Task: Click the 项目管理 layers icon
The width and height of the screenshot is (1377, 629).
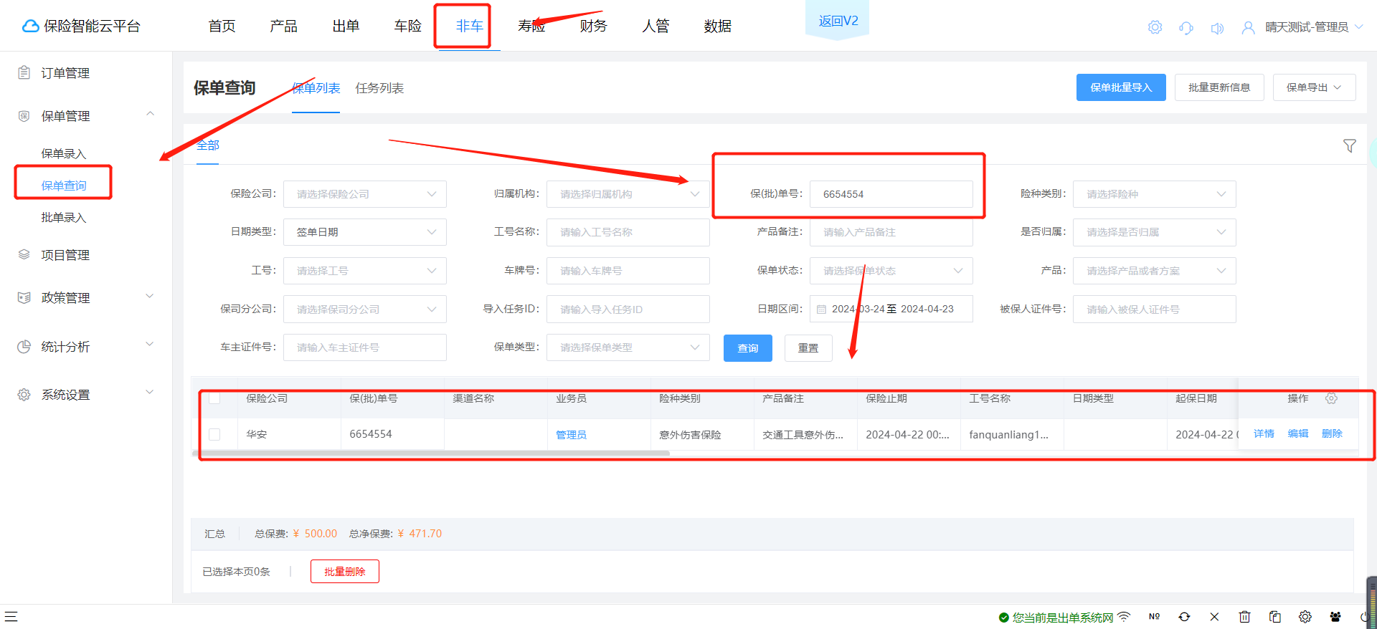Action: point(24,254)
